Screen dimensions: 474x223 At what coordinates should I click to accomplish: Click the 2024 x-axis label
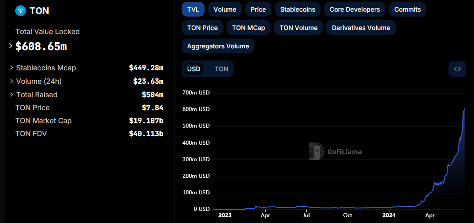[389, 216]
